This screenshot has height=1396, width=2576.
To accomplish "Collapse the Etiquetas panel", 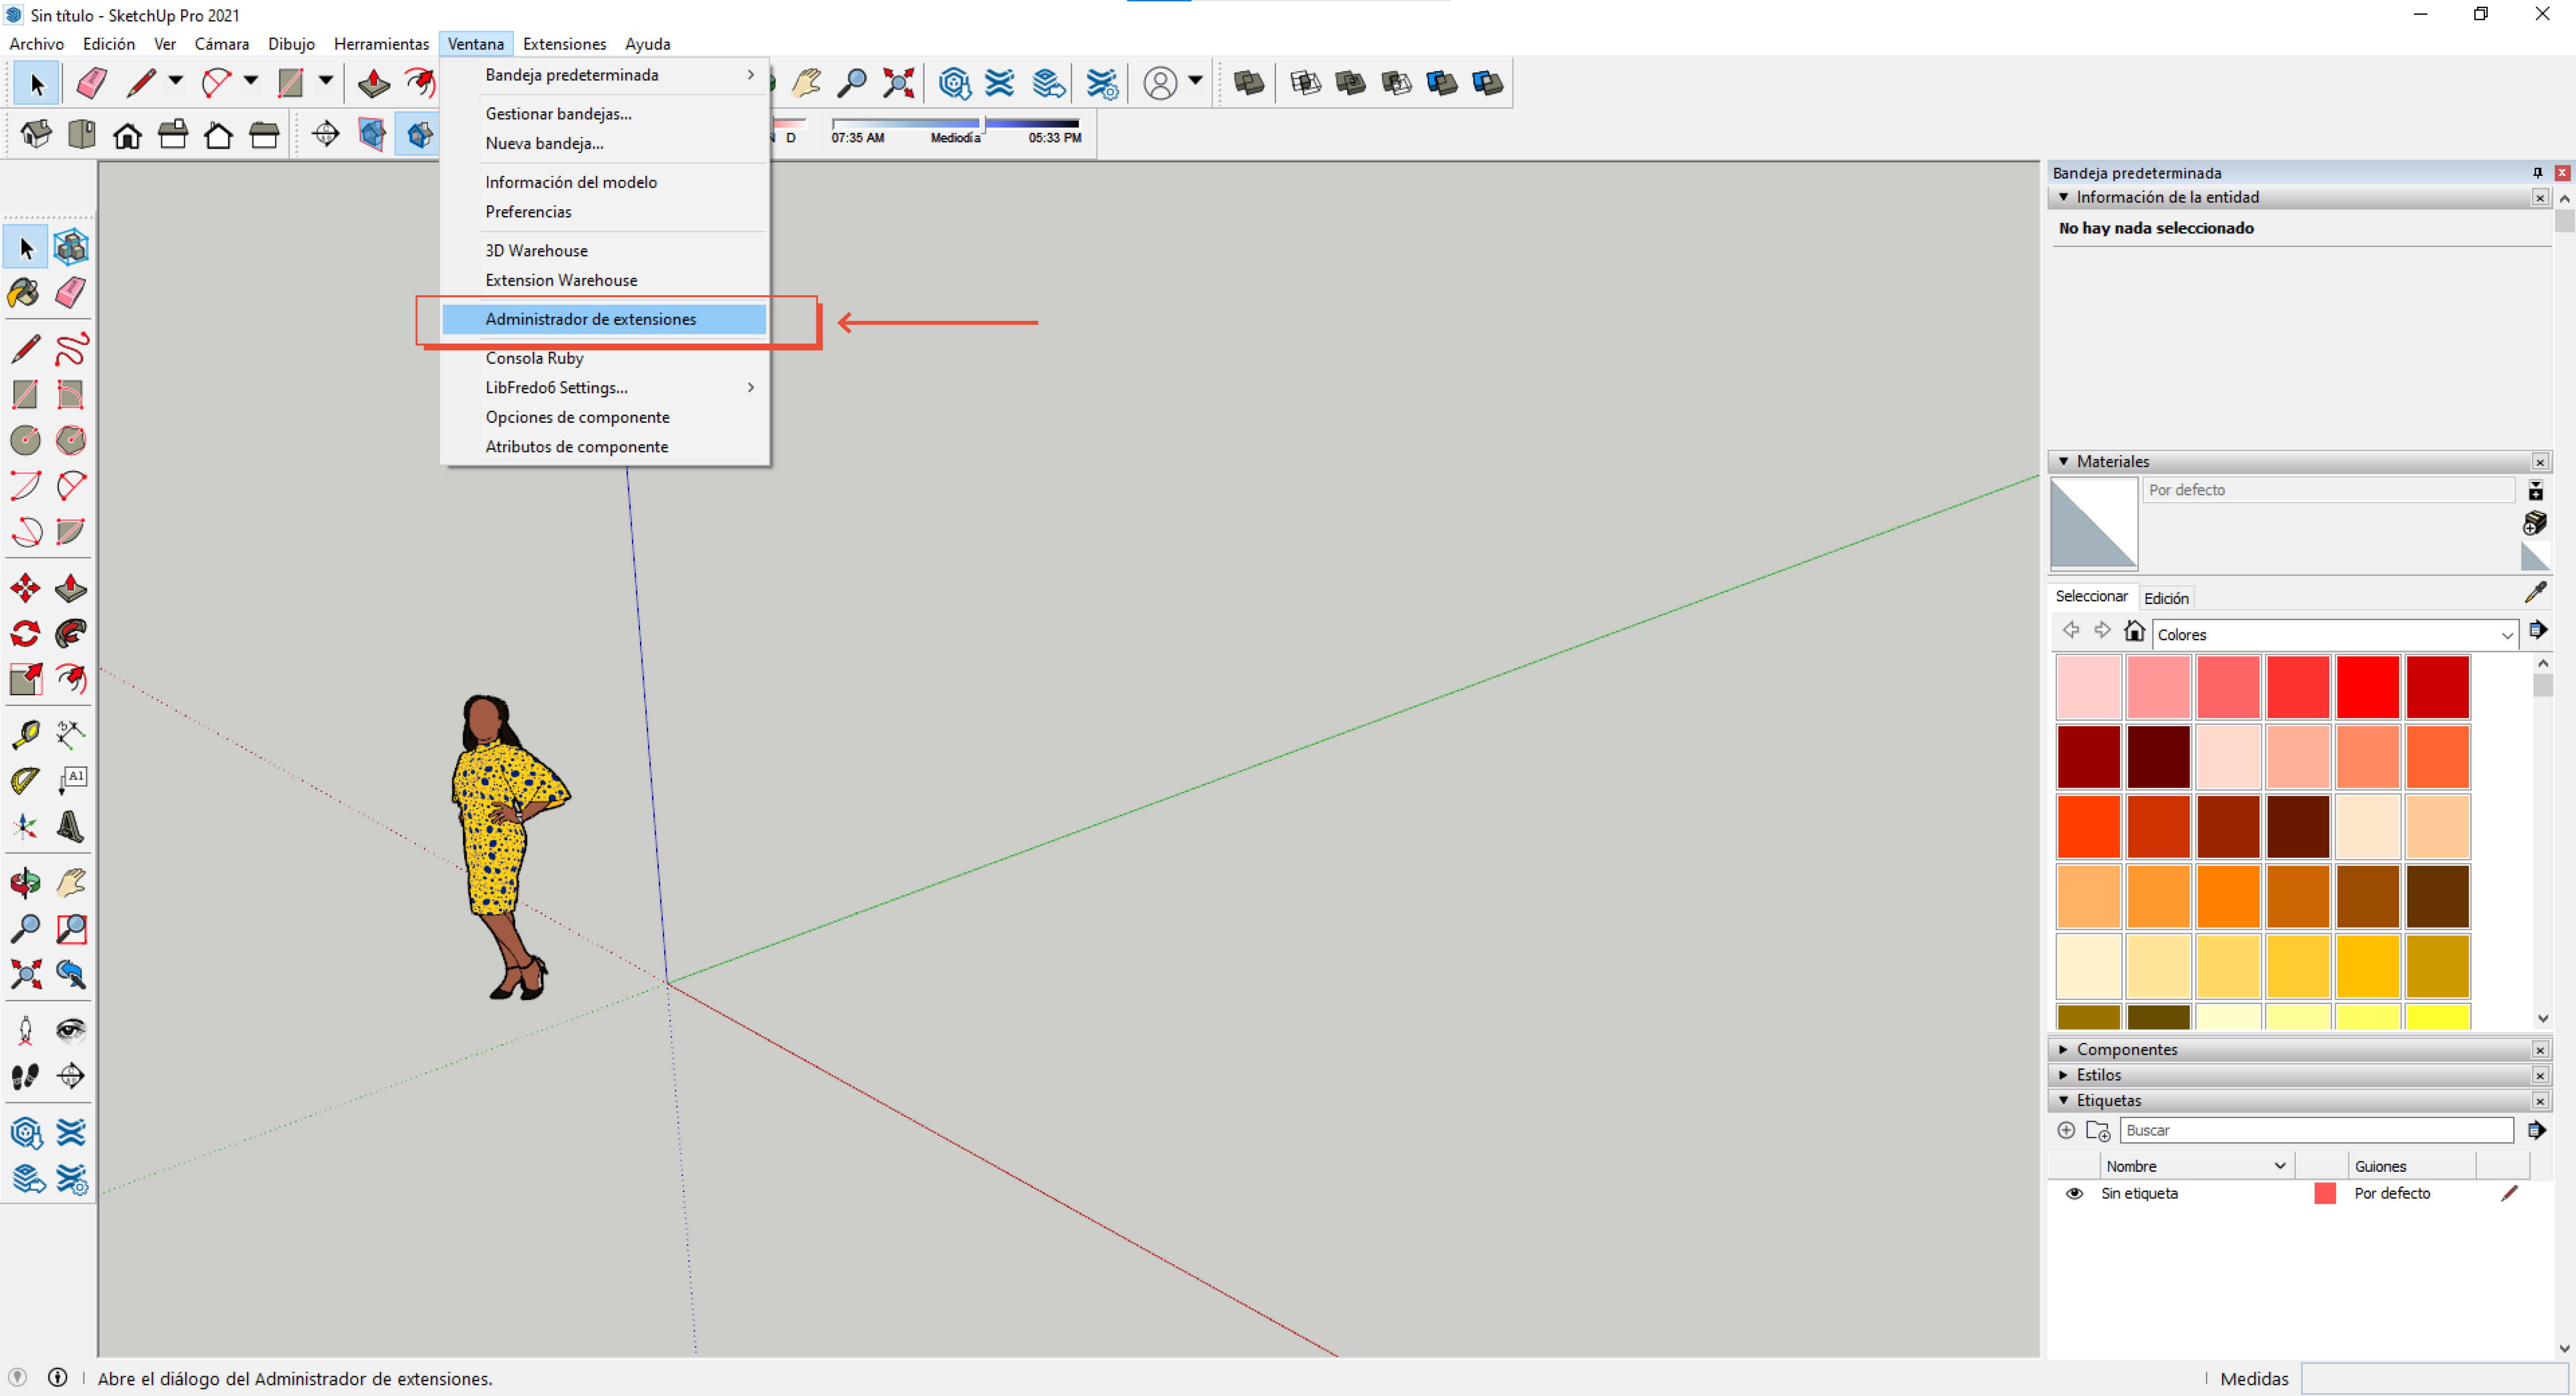I will tap(2063, 1100).
